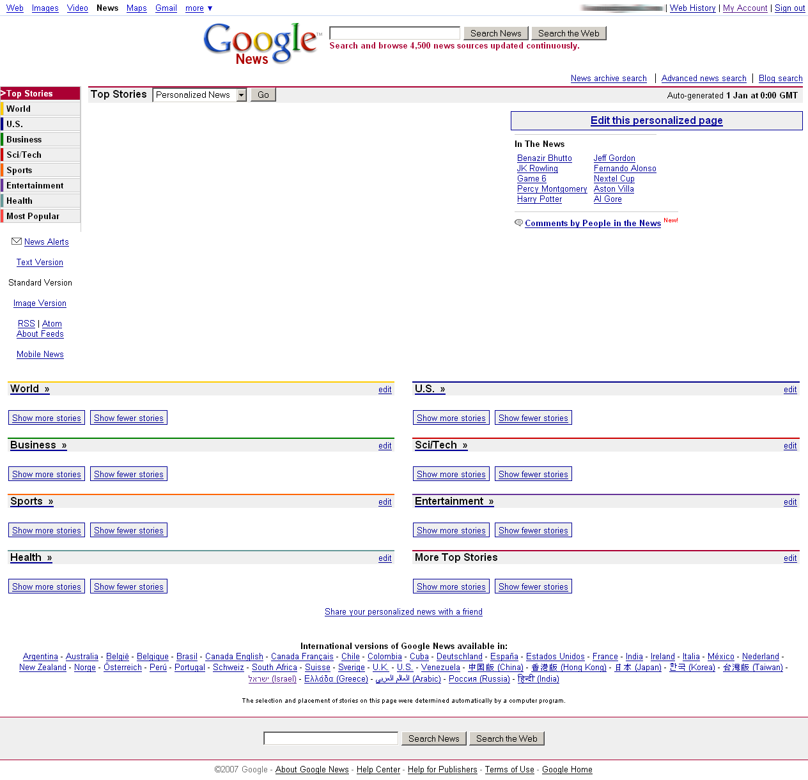Expand the U.S. section heading link

point(430,389)
